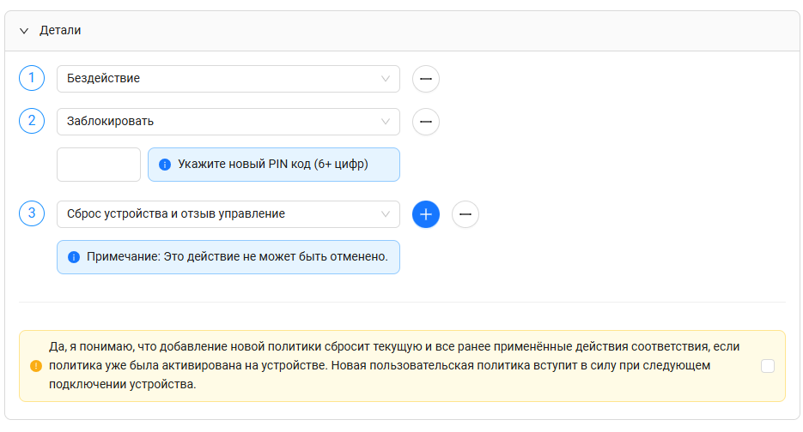Click the step 3 number circle
Image resolution: width=803 pixels, height=432 pixels.
32,213
